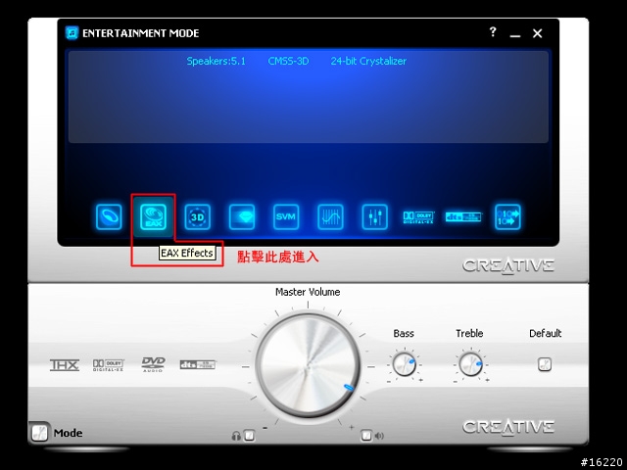Image resolution: width=627 pixels, height=470 pixels.
Task: Open DTS ES settings in blue panel
Action: (463, 216)
